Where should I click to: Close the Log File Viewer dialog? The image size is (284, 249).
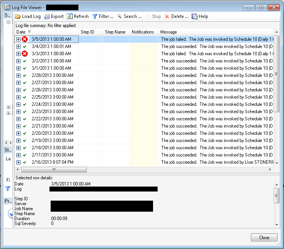click(x=264, y=238)
